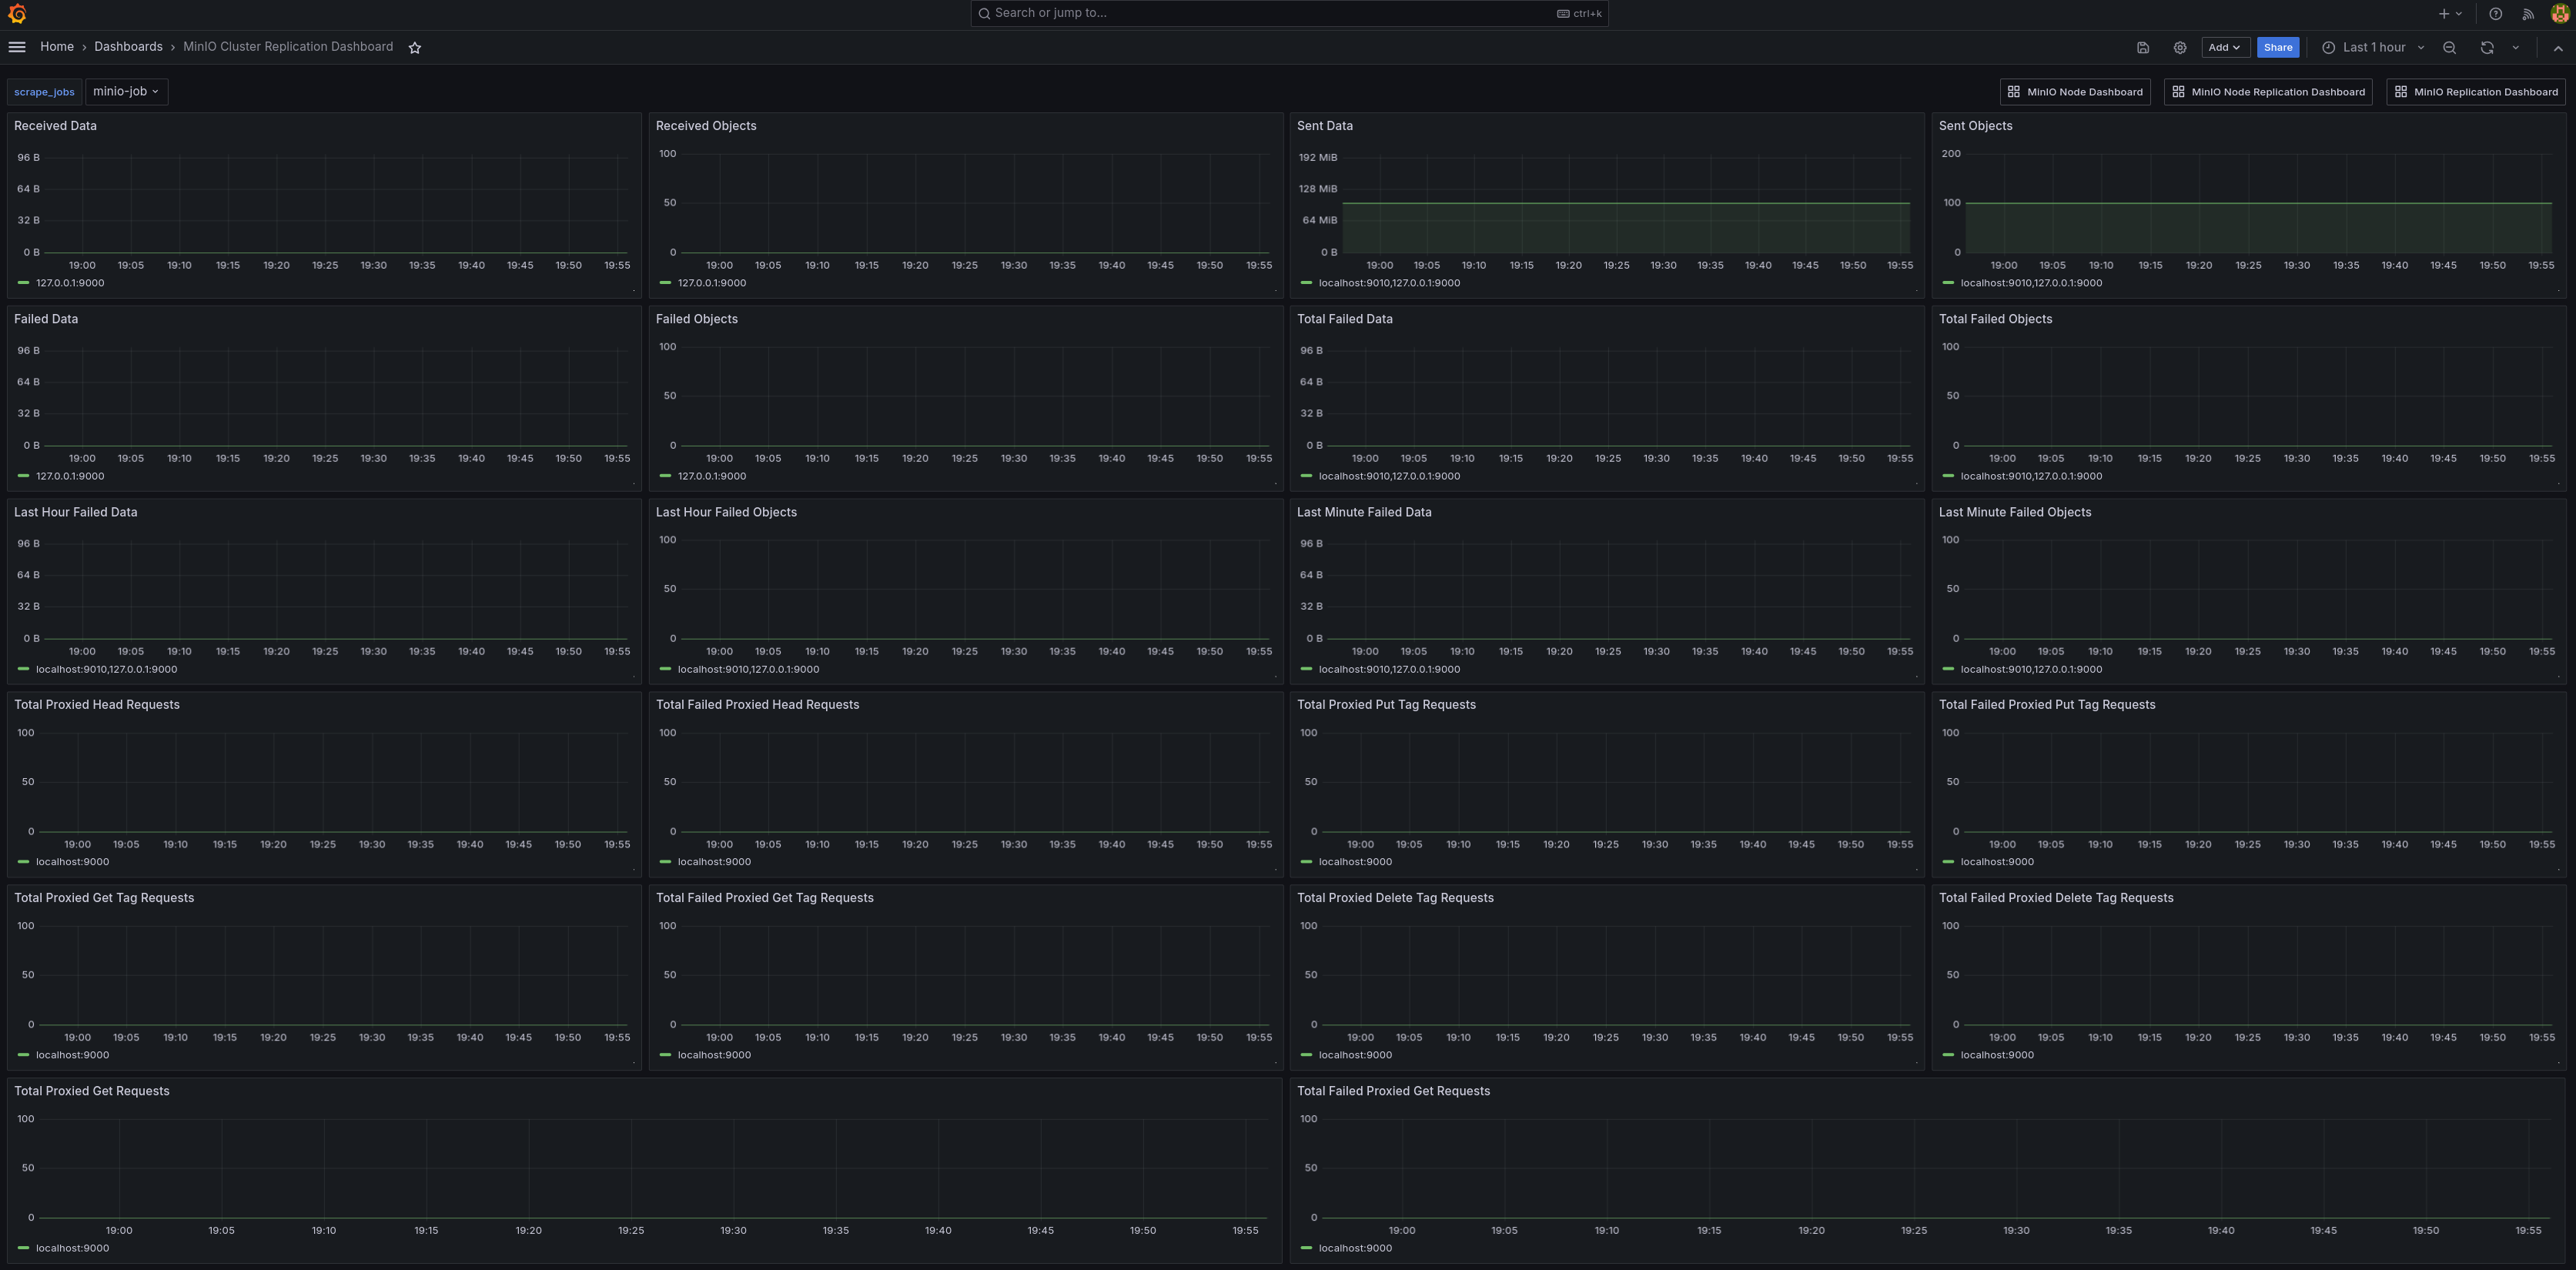Screen dimensions: 2576x1270
Task: Click the Grafana logo home icon
Action: click(16, 14)
